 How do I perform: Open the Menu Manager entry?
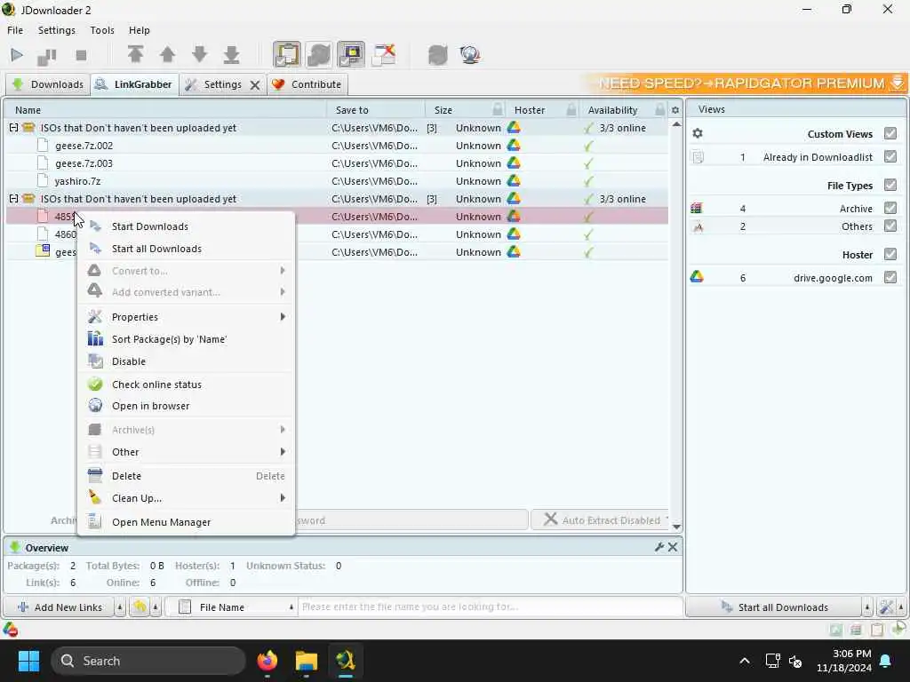pos(186,522)
